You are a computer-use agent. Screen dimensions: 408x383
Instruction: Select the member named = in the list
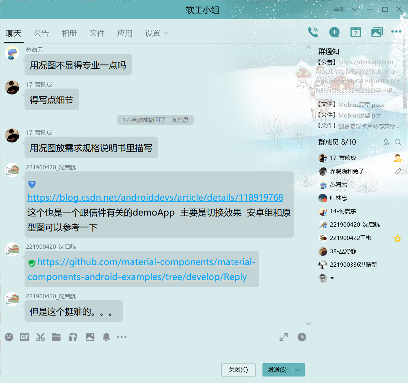click(x=360, y=278)
